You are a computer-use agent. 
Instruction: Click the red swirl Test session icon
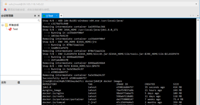point(10,29)
